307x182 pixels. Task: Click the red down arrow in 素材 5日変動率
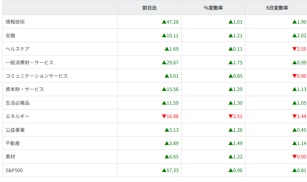coord(294,157)
